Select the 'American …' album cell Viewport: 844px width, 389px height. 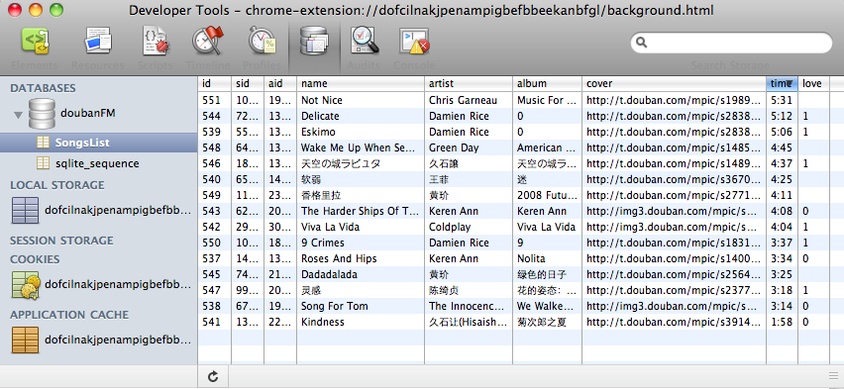[x=547, y=147]
